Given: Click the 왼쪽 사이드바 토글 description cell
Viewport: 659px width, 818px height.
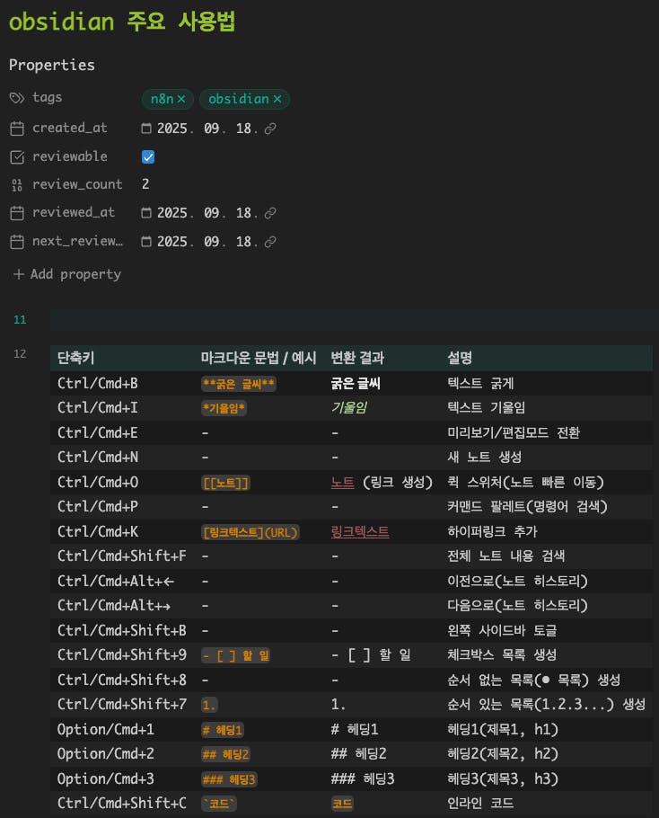Looking at the screenshot, I should pos(502,631).
